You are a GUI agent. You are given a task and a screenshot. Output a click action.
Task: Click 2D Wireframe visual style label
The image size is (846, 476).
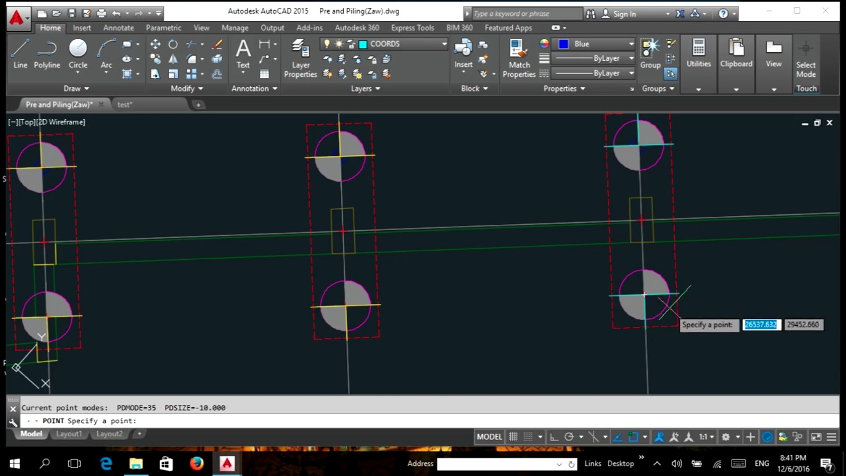click(61, 122)
